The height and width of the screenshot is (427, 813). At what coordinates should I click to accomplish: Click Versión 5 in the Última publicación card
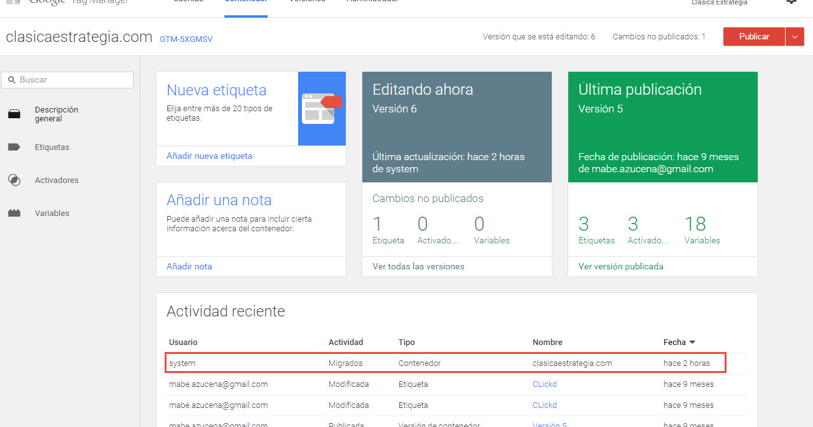(601, 109)
